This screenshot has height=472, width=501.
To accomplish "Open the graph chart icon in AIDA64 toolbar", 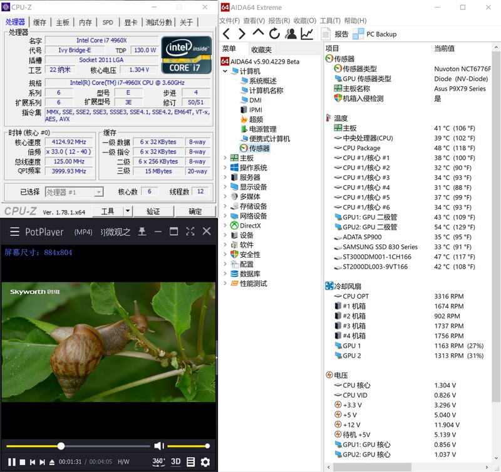I will click(307, 34).
